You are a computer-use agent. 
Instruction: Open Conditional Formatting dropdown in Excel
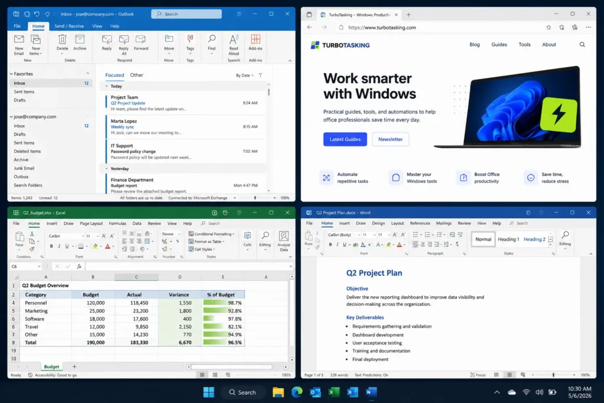pos(212,234)
